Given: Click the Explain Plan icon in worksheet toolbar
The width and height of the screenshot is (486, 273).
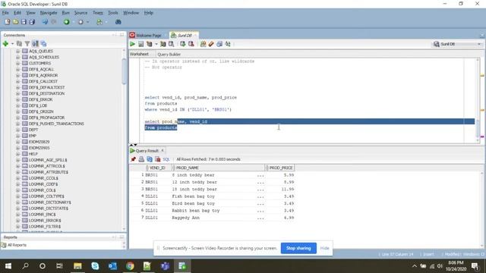Looking at the screenshot, I should point(150,44).
